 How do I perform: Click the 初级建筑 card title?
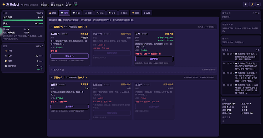click(98, 85)
